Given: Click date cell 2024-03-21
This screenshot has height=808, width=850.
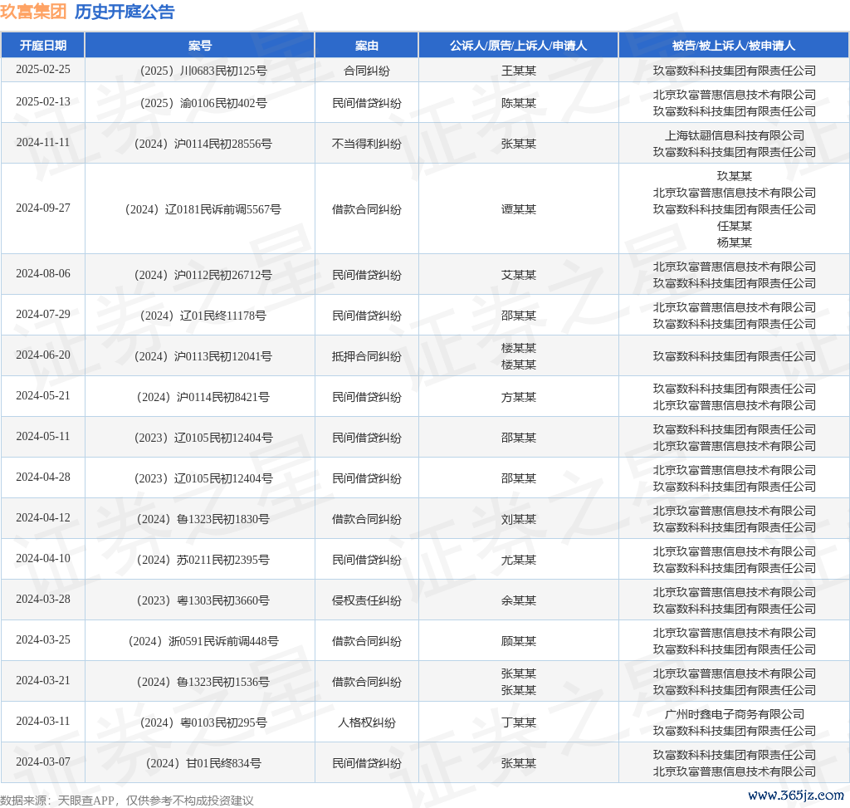Looking at the screenshot, I should point(43,681).
